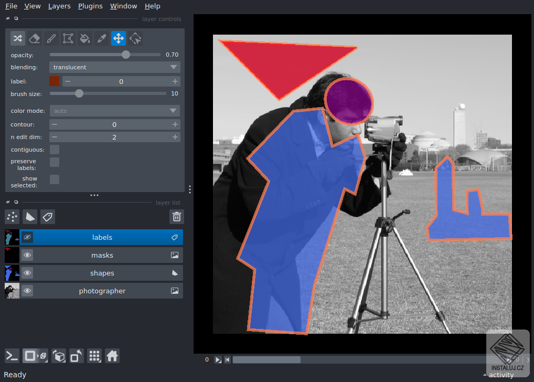The image size is (534, 382).
Task: Shuffle label colors
Action: (x=17, y=38)
